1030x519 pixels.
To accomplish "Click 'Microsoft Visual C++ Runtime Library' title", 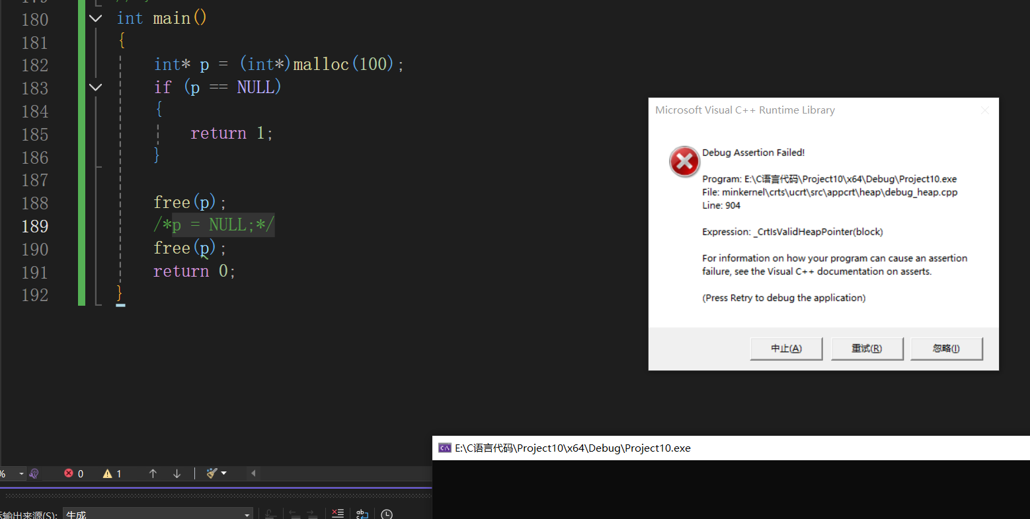I will pyautogui.click(x=745, y=110).
